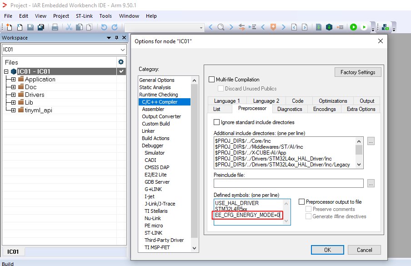Image resolution: width=411 pixels, height=266 pixels.
Task: Click the Go To line icon
Action: click(252, 27)
